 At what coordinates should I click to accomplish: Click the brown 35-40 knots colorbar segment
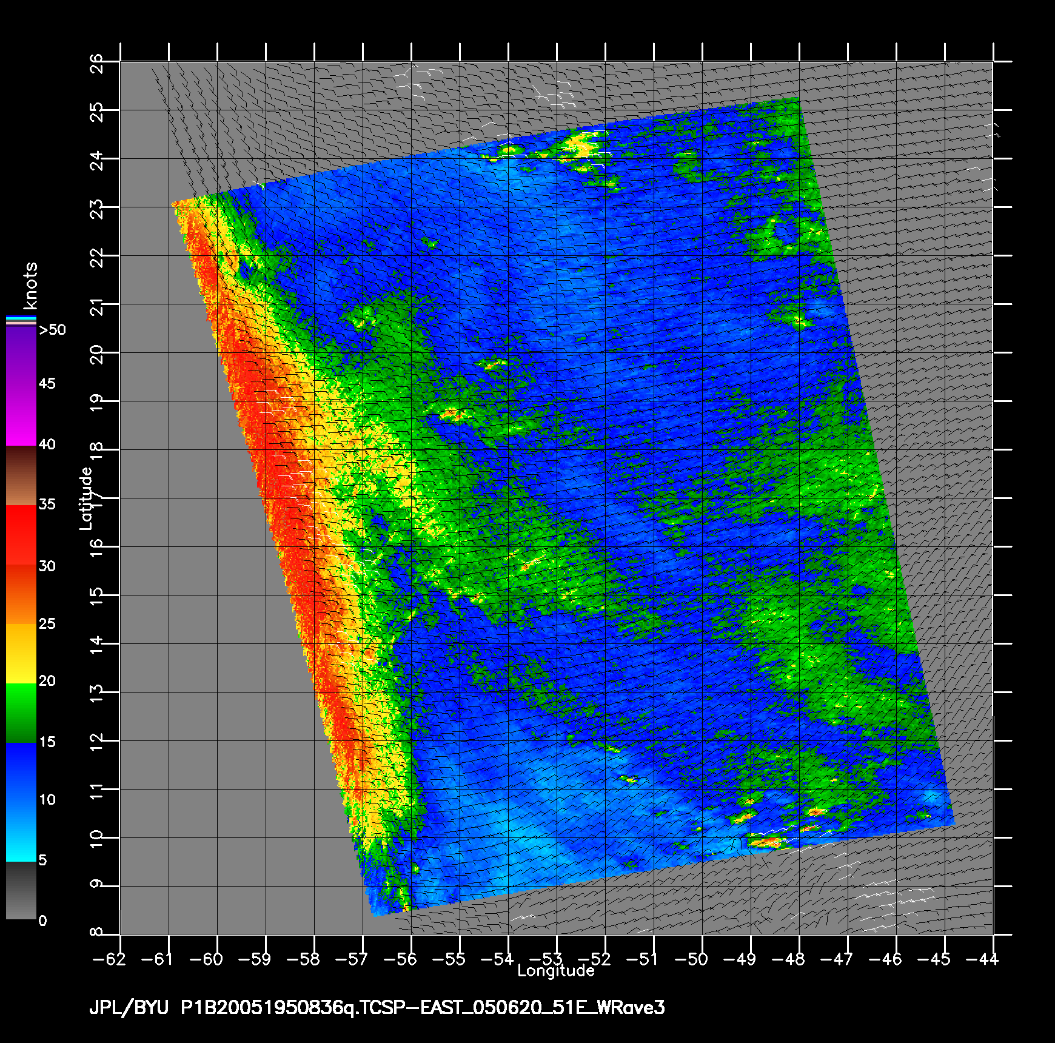coord(21,476)
